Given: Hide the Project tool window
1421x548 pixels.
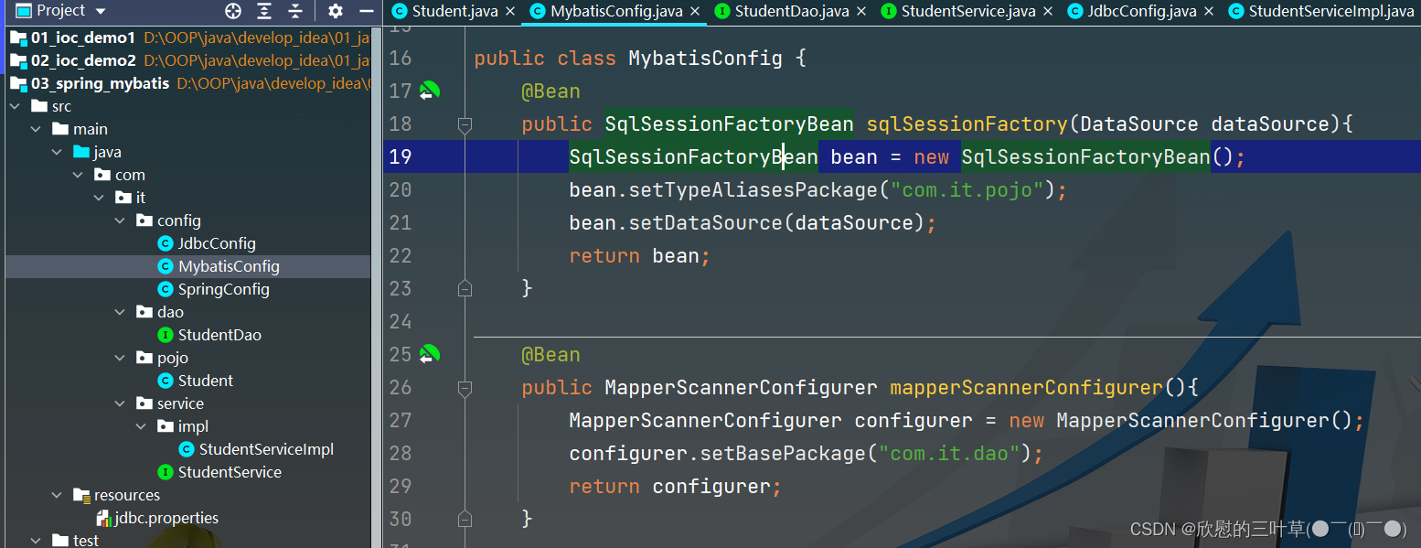Looking at the screenshot, I should click(366, 11).
